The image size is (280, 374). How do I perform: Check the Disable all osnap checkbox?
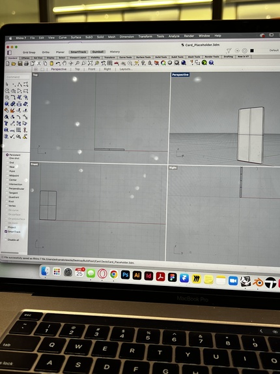(6, 240)
